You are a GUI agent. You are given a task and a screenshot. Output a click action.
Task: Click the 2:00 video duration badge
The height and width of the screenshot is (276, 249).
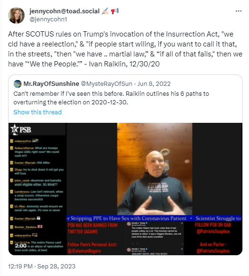(20, 246)
